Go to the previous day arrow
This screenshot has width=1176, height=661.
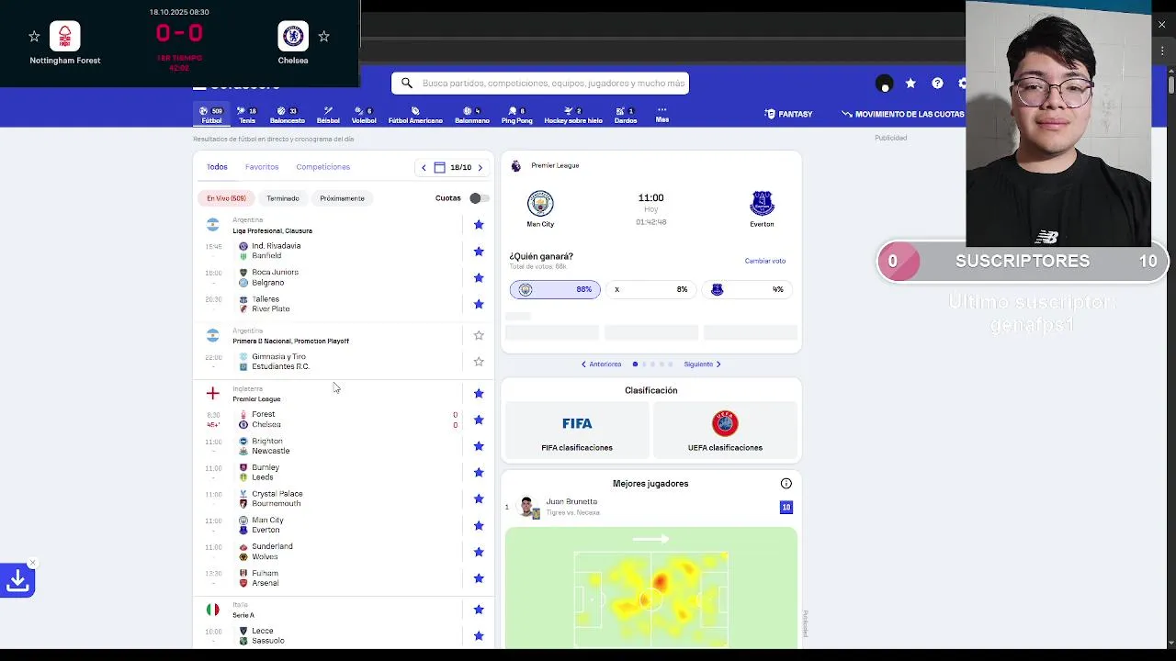pyautogui.click(x=424, y=167)
